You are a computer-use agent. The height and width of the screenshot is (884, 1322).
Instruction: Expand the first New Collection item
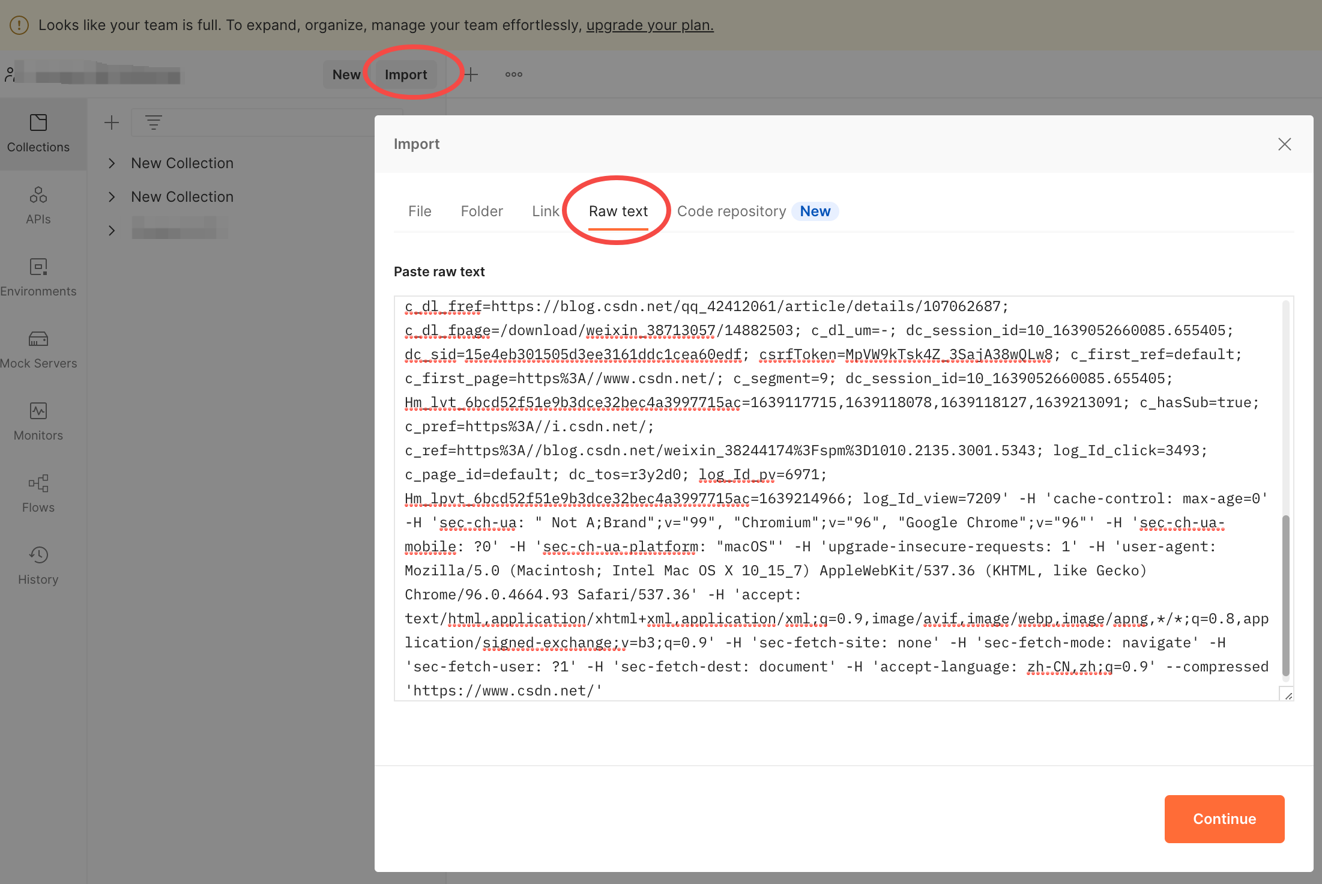(x=112, y=163)
